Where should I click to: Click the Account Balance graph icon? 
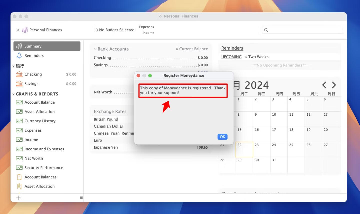tap(19, 102)
